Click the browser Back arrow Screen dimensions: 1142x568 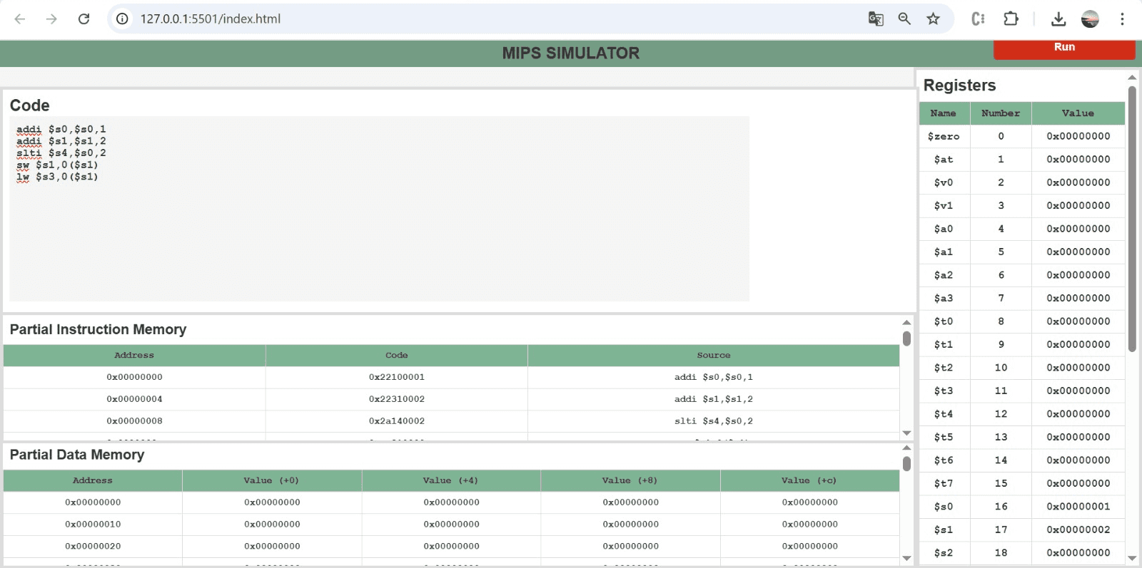(20, 19)
